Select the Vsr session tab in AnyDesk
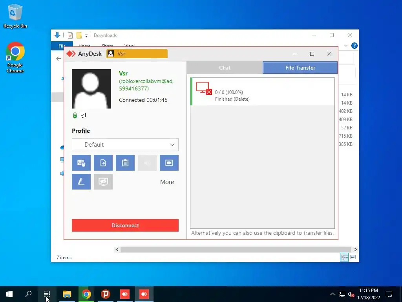The width and height of the screenshot is (402, 302). pos(137,53)
